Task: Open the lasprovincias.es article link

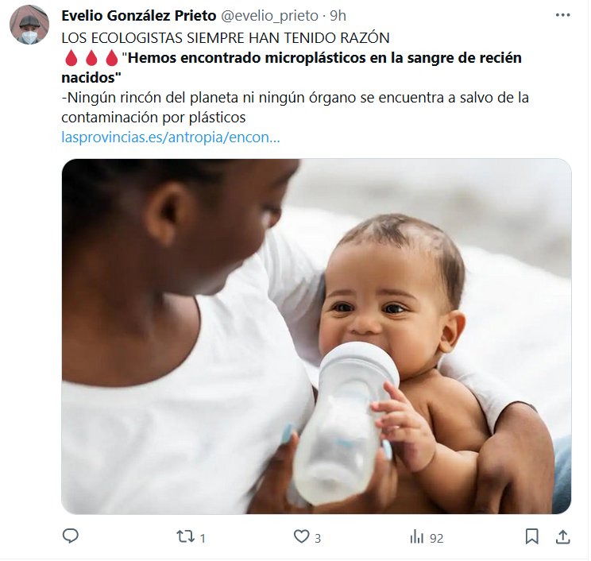Action: click(x=170, y=137)
